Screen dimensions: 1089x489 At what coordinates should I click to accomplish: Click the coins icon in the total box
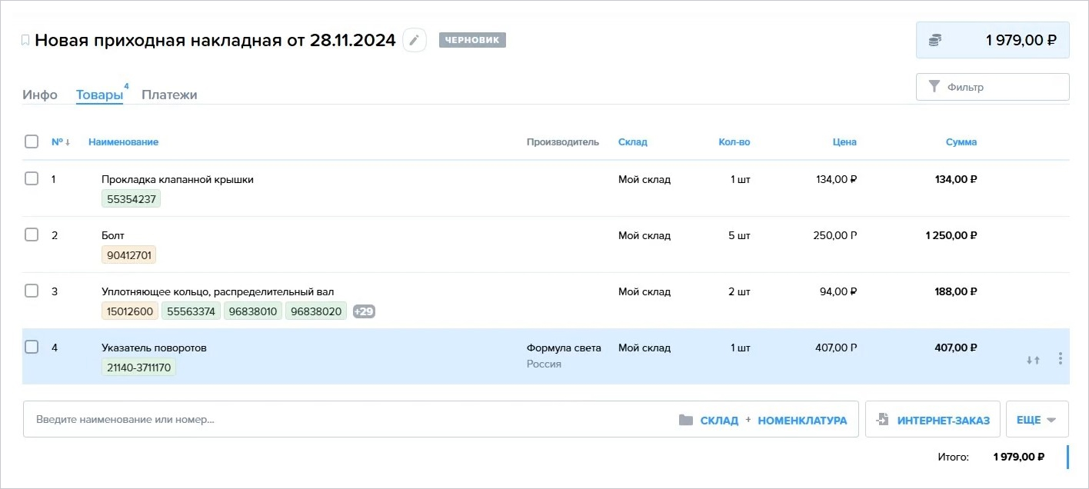pyautogui.click(x=935, y=40)
